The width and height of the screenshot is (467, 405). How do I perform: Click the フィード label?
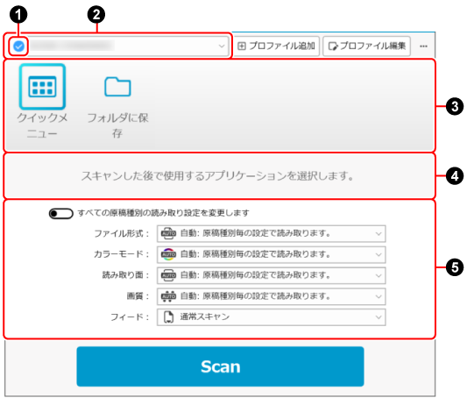tap(130, 317)
